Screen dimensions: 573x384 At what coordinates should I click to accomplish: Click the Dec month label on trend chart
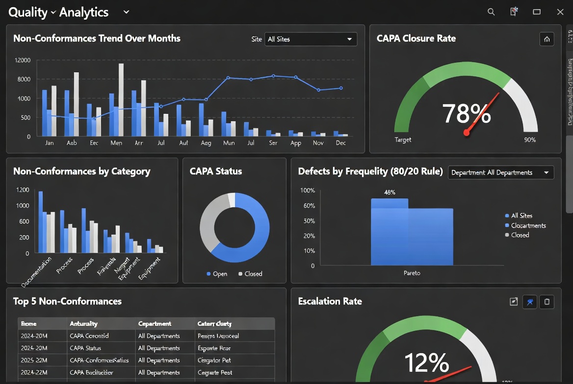(340, 143)
